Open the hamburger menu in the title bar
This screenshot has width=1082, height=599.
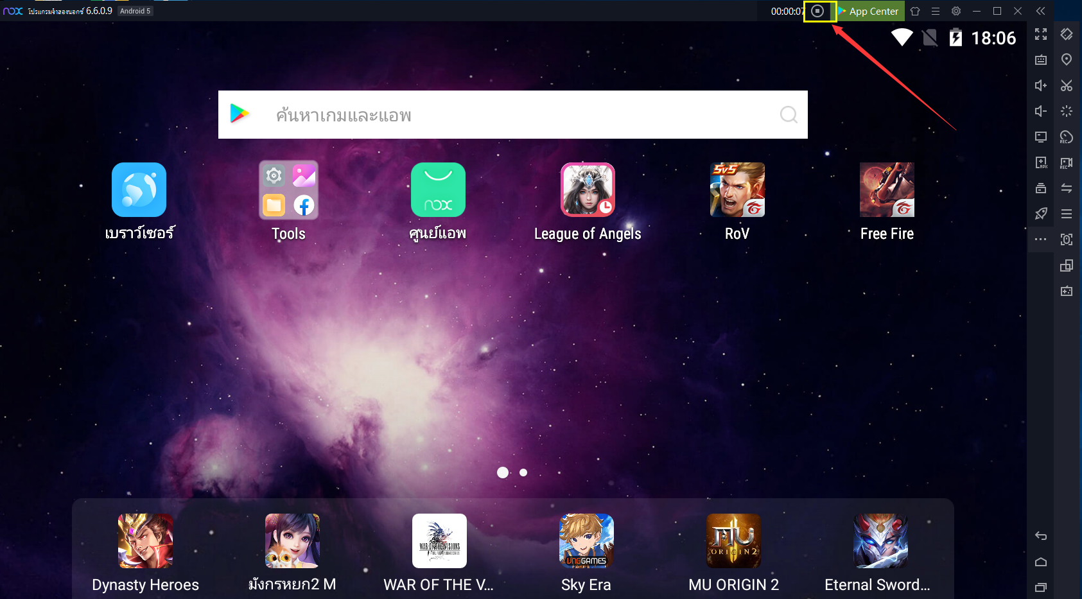936,11
